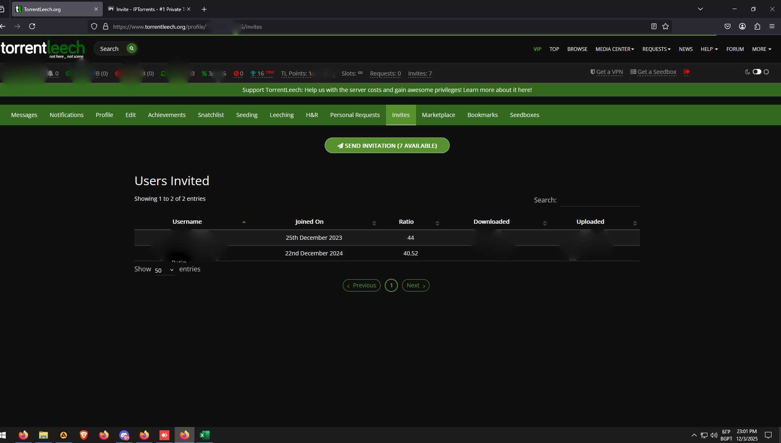Open a new browser tab
The height and width of the screenshot is (443, 781).
pyautogui.click(x=204, y=9)
